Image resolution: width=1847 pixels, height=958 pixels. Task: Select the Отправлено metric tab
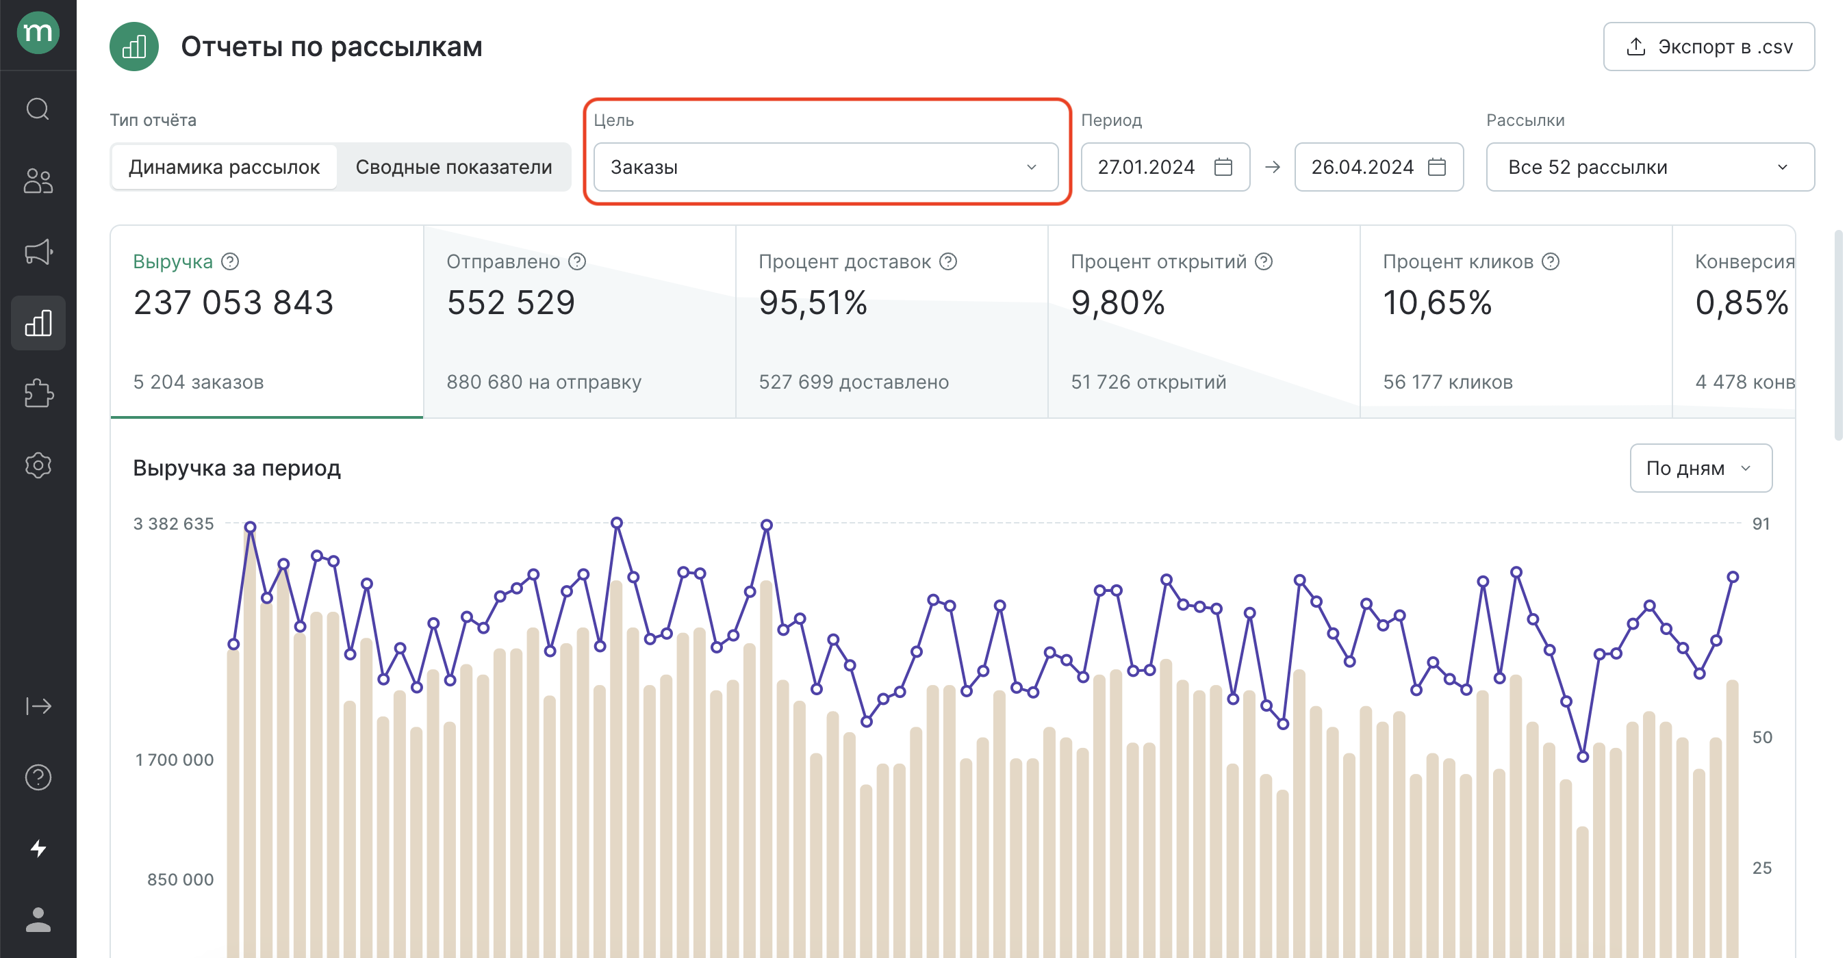click(x=579, y=321)
